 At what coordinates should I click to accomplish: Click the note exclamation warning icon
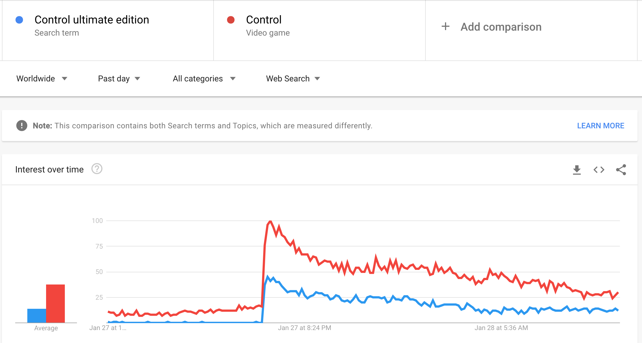click(x=22, y=126)
